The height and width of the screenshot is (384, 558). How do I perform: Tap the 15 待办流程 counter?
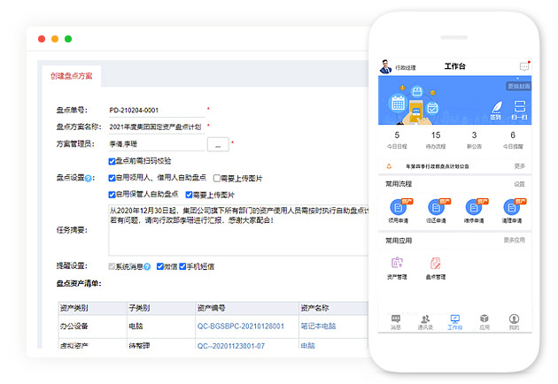tap(436, 140)
